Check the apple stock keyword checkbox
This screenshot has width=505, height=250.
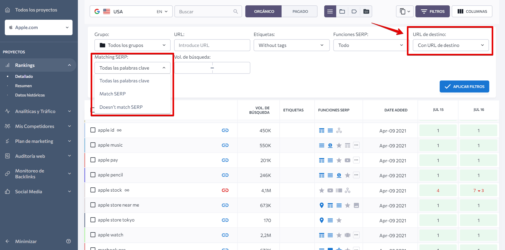tap(93, 190)
